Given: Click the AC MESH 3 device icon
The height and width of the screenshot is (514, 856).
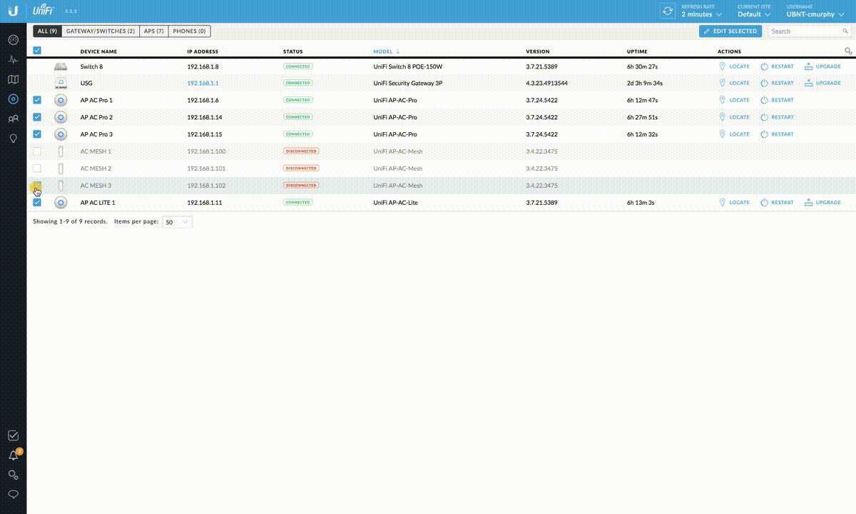Looking at the screenshot, I should [x=61, y=186].
